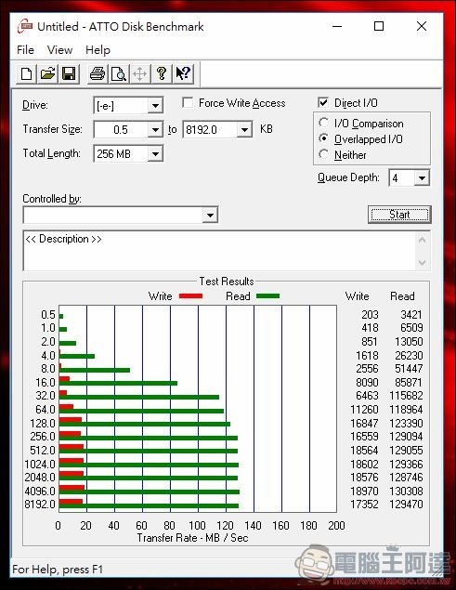
Task: Open the File menu
Action: coord(25,49)
